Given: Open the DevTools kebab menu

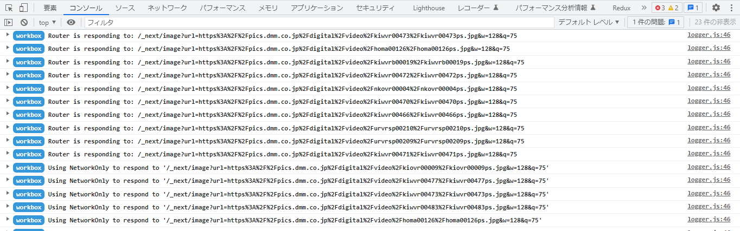Looking at the screenshot, I should click(731, 8).
